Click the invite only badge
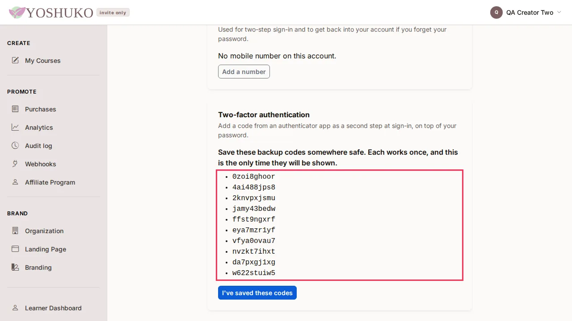 (113, 12)
